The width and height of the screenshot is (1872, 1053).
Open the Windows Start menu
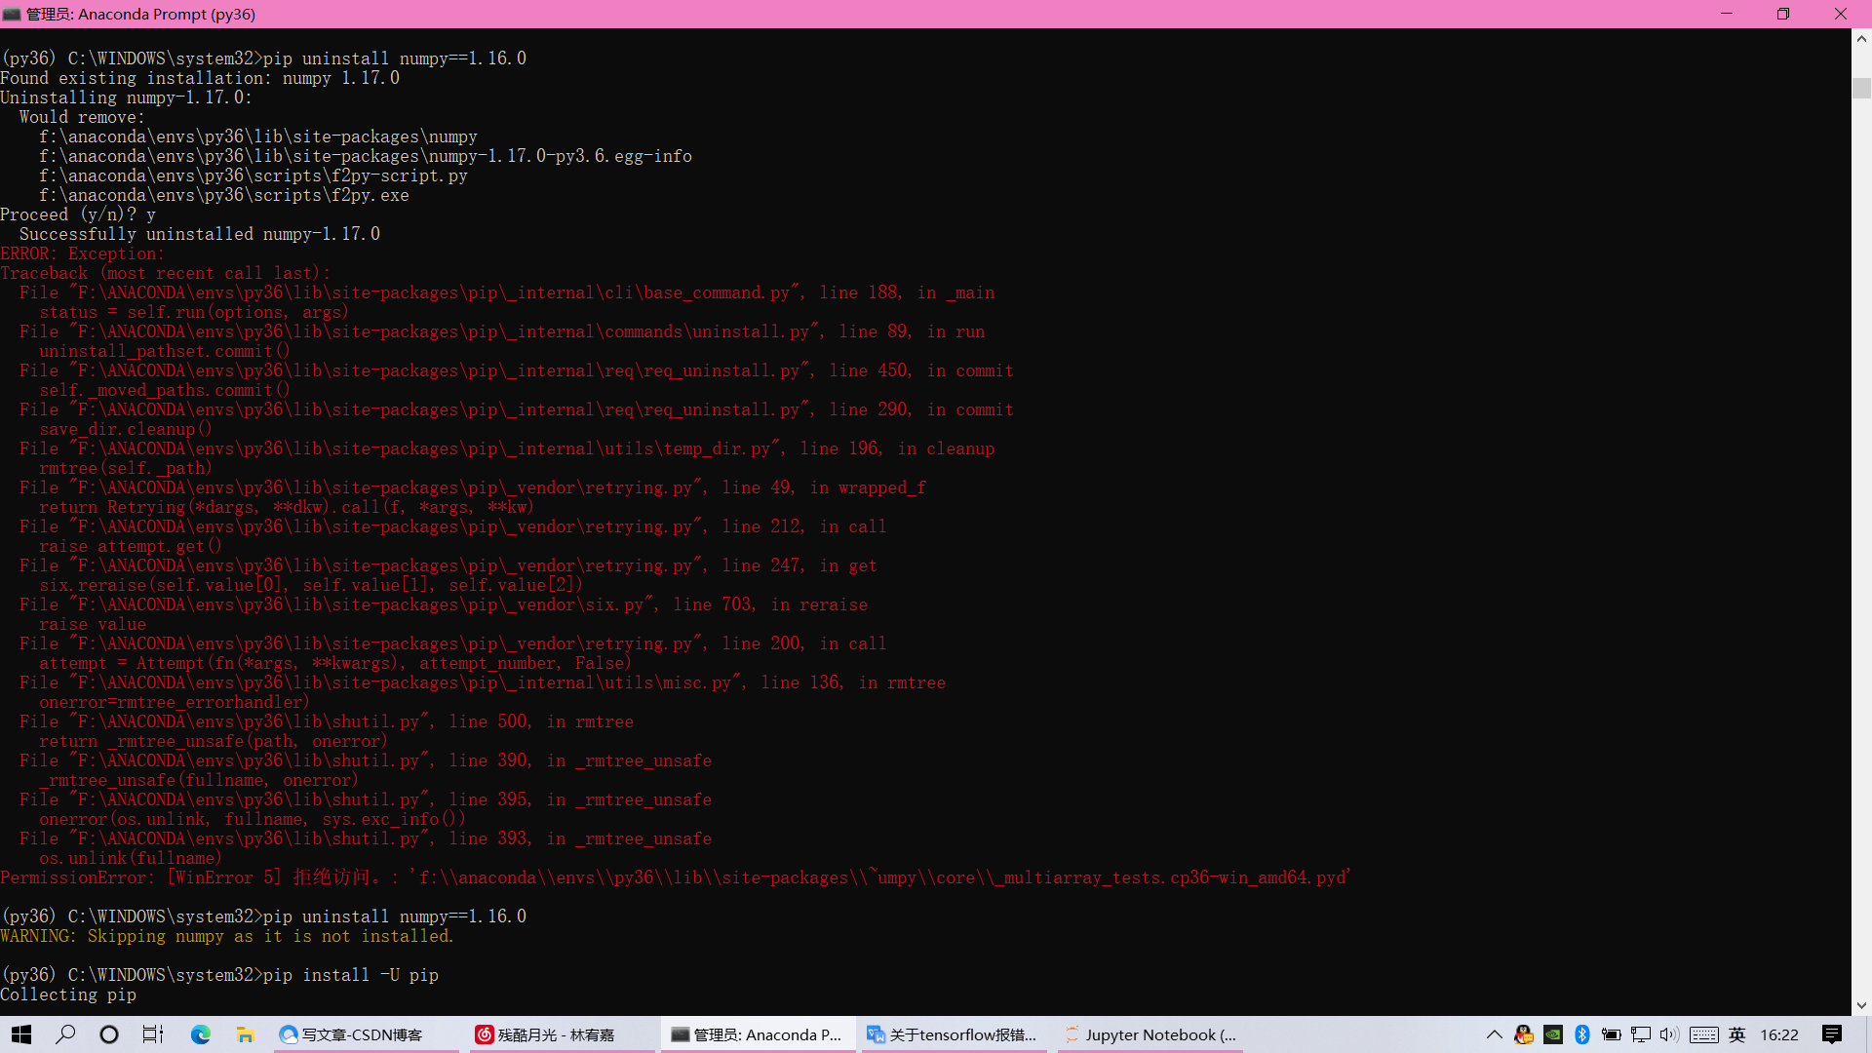coord(21,1034)
